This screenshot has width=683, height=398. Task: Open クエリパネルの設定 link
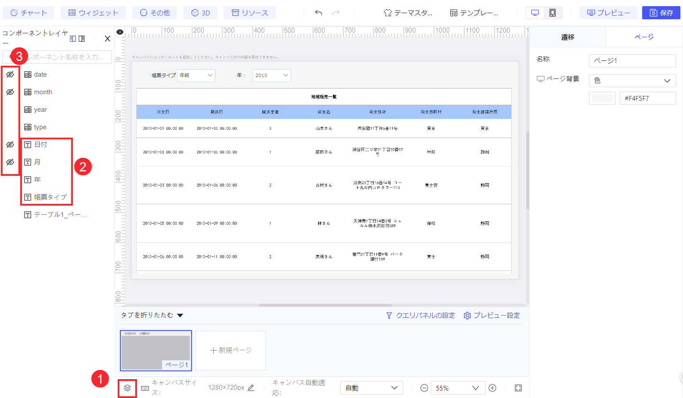[x=420, y=315]
